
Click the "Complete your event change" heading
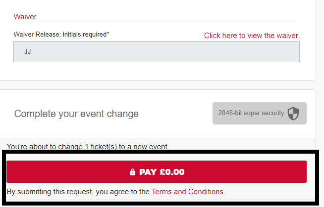point(76,114)
